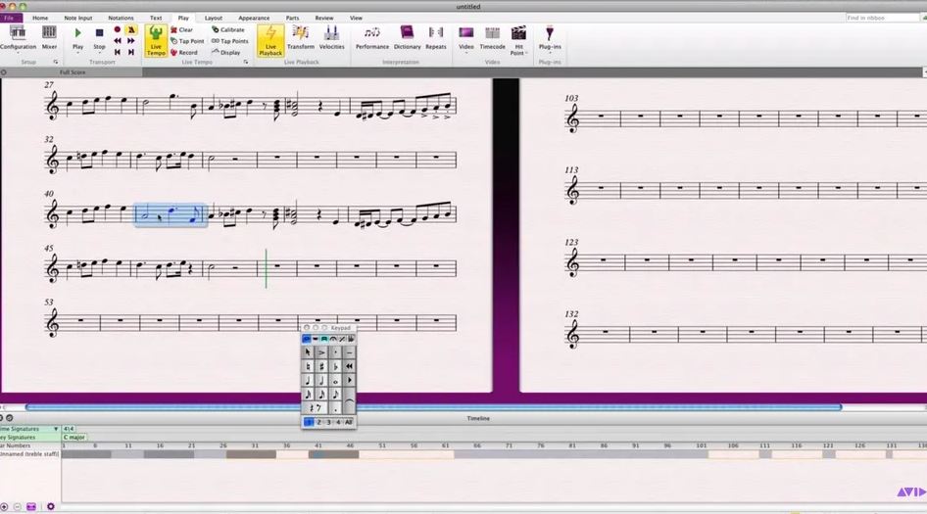Screen dimensions: 927x514
Task: Toggle the Live Playback button
Action: tap(270, 41)
